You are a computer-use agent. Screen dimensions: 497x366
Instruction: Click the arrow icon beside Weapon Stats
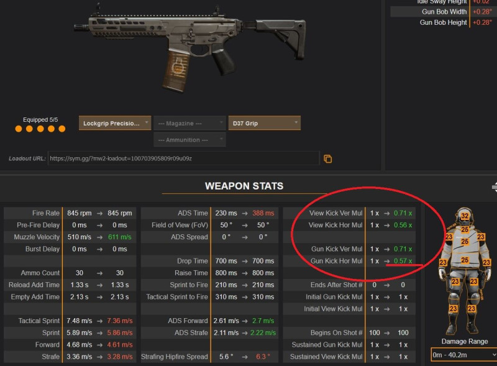point(495,187)
